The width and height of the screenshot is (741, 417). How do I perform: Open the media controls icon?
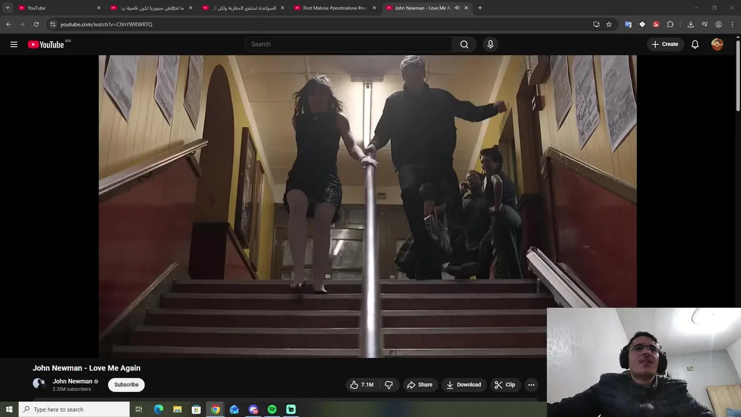click(x=705, y=24)
